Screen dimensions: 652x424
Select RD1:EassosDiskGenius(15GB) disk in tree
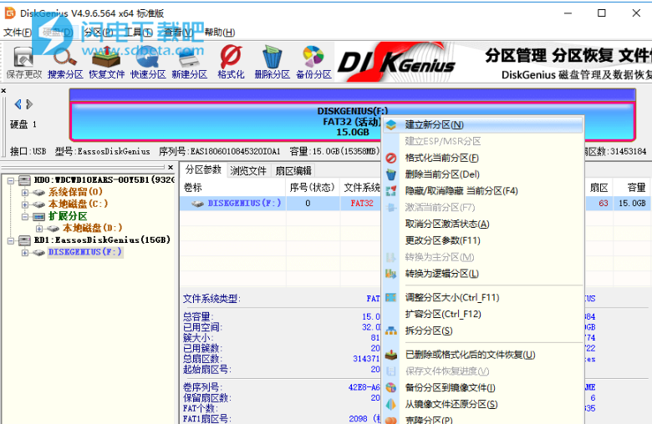(x=102, y=240)
